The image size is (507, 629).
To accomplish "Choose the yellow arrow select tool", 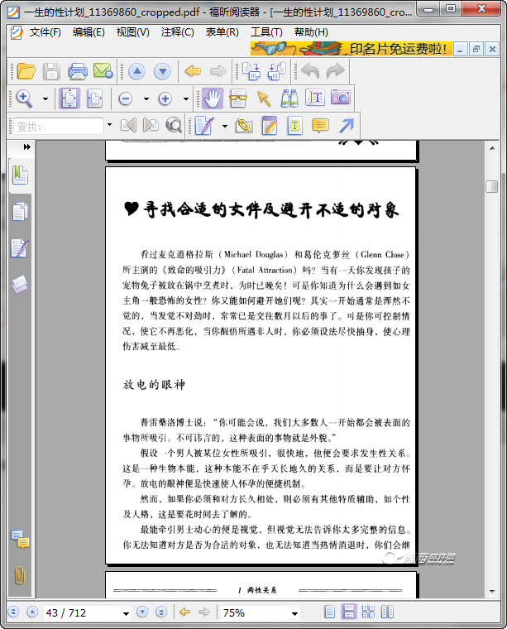I will pyautogui.click(x=264, y=98).
